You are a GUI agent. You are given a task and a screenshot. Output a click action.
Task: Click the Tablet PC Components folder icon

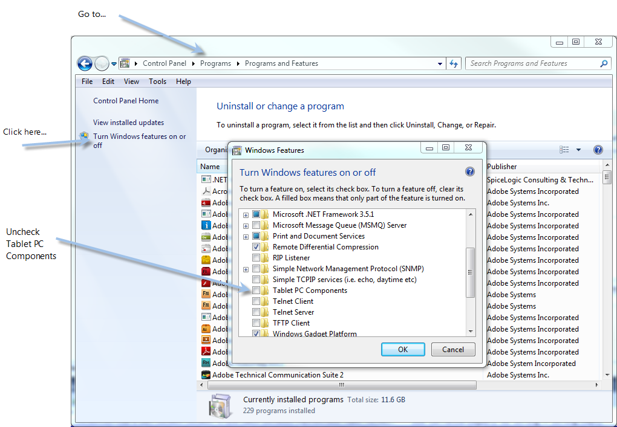[266, 291]
